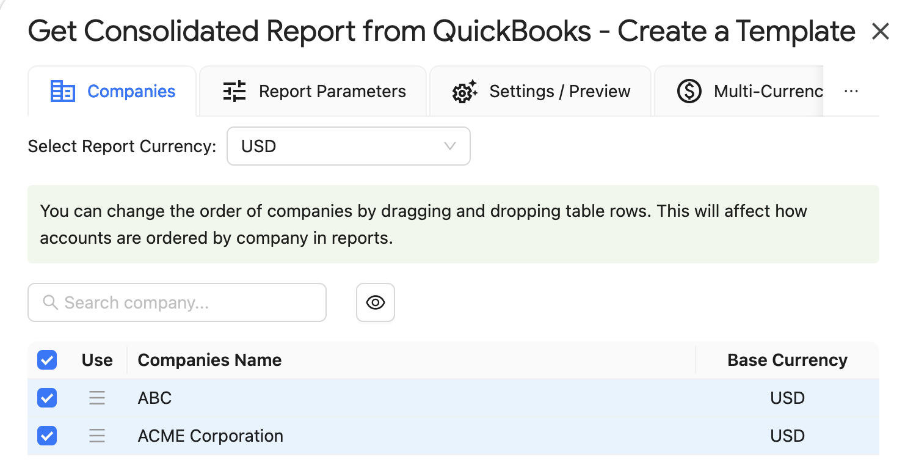Uncheck the ABC company checkbox
This screenshot has height=468, width=905.
[x=47, y=398]
